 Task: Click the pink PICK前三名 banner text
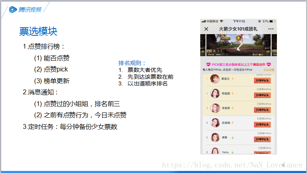238,65
